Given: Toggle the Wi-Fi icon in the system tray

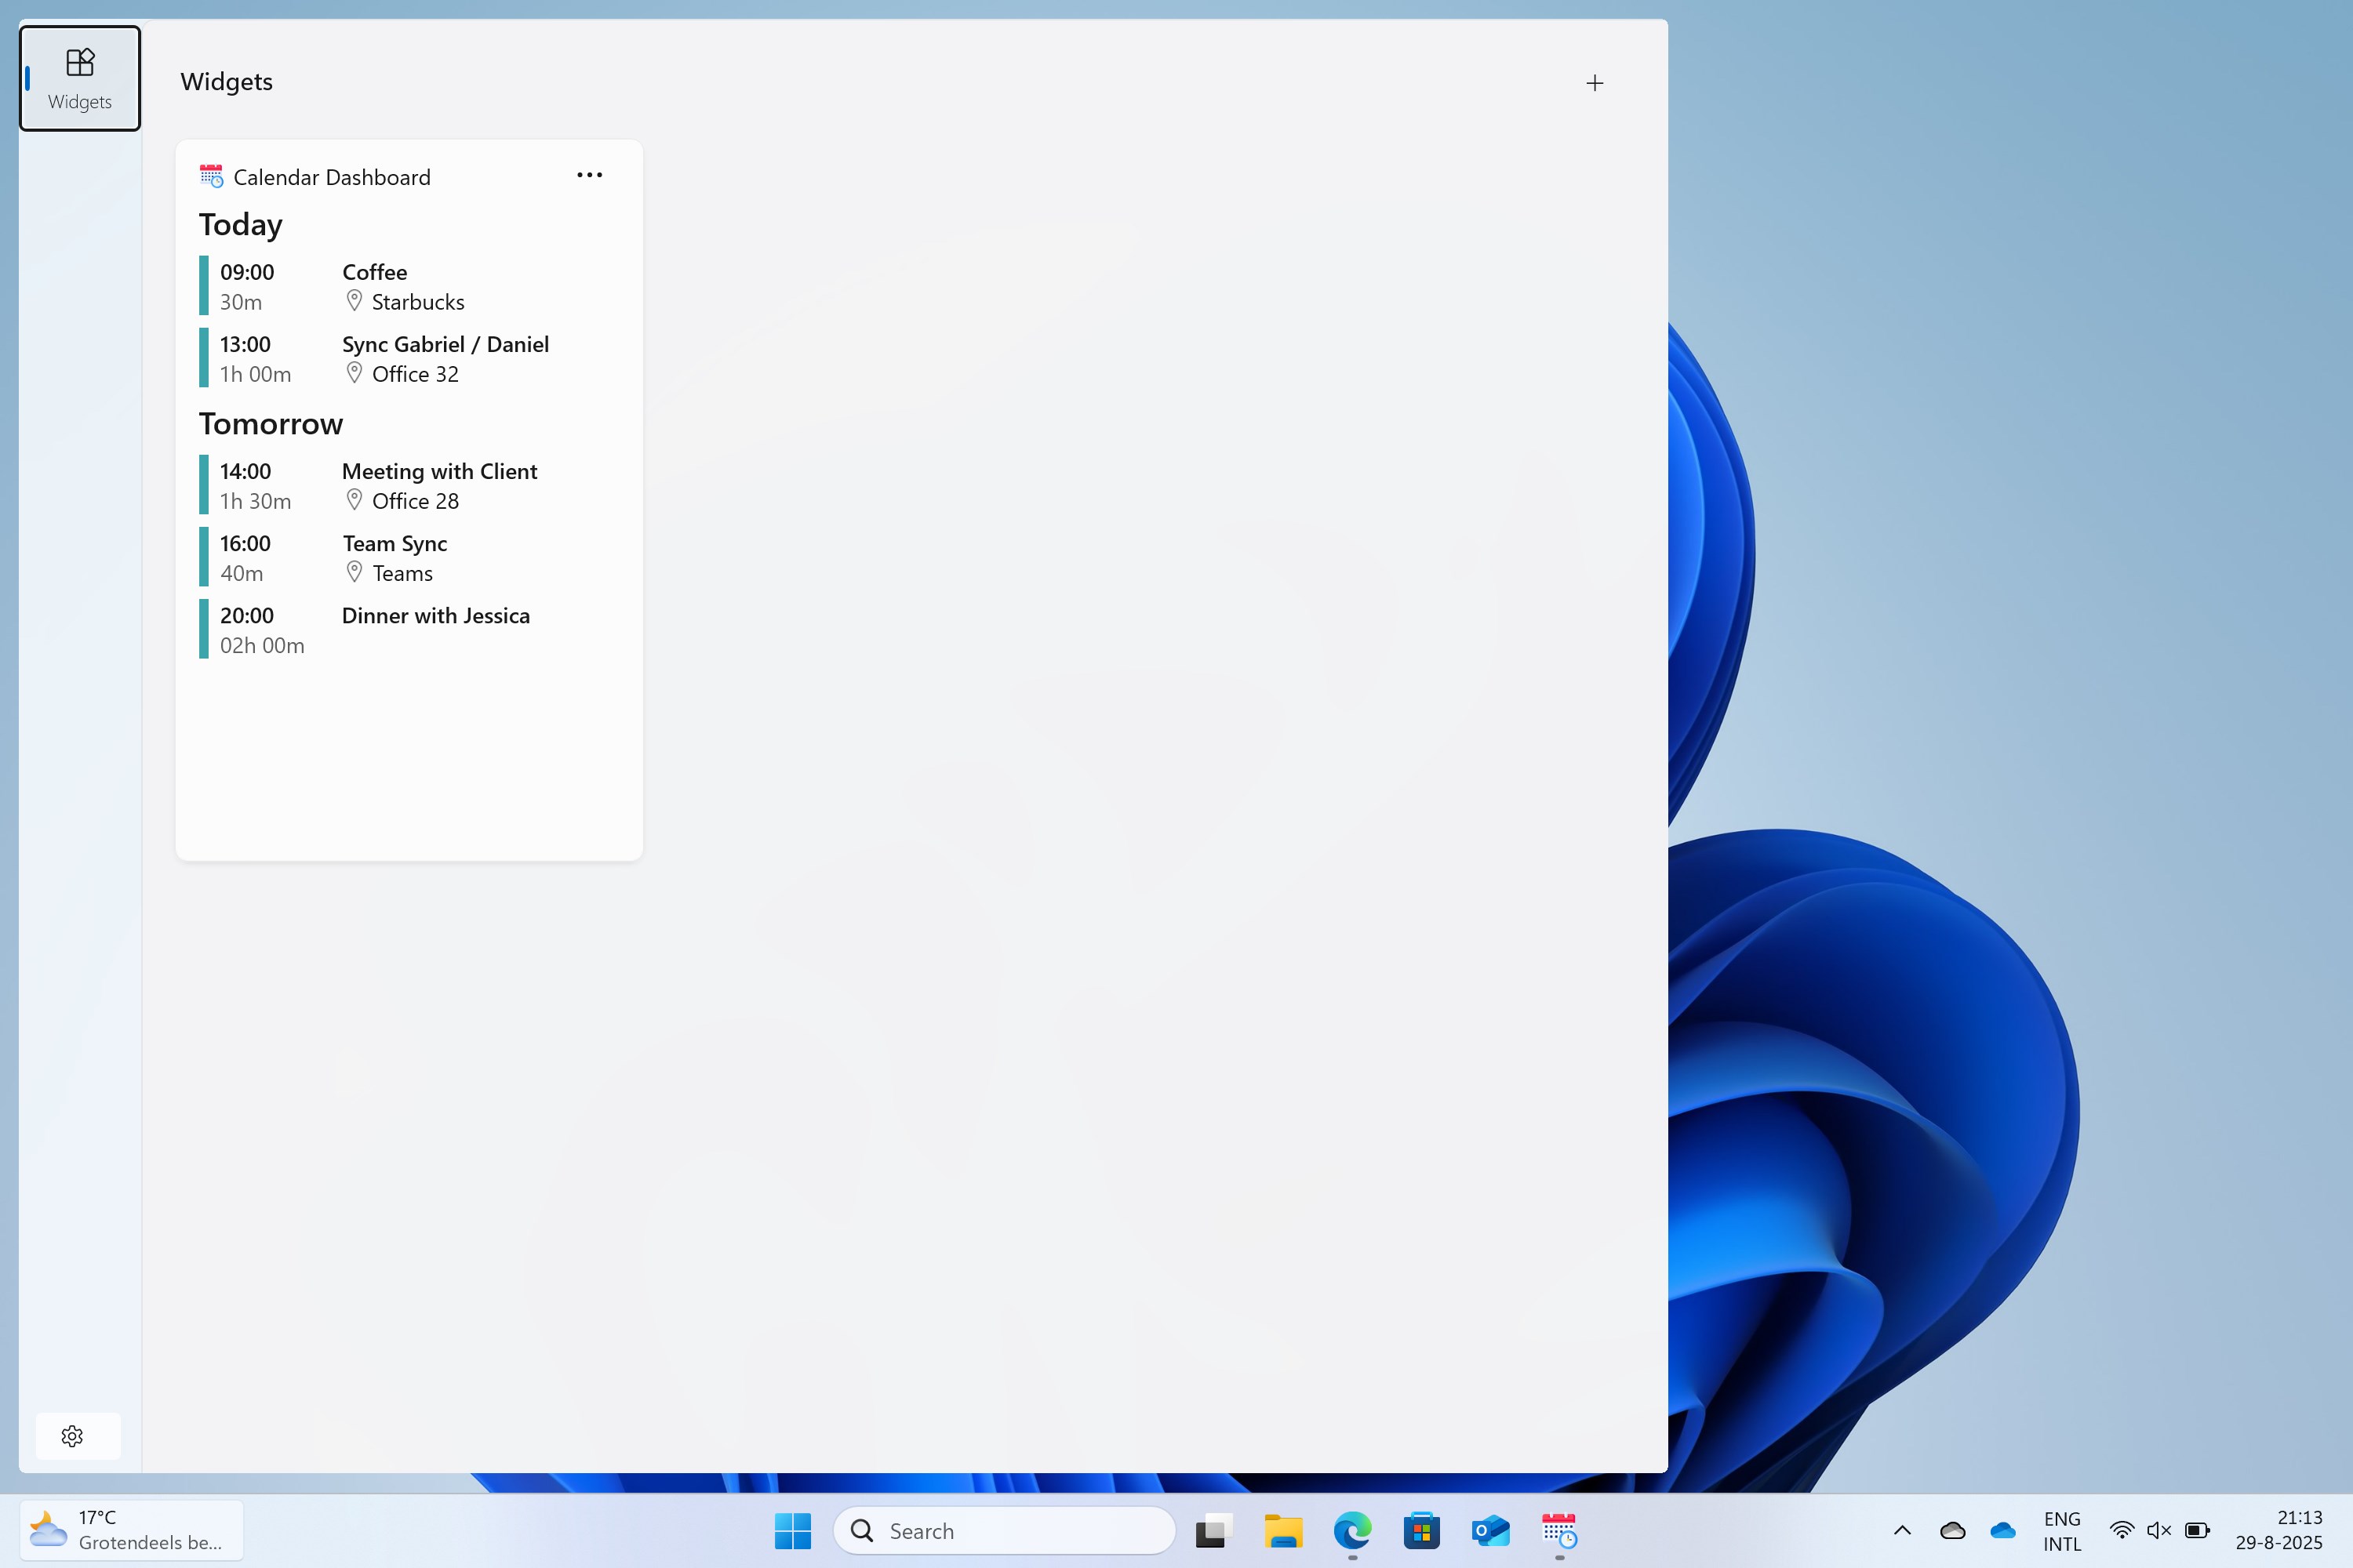Looking at the screenshot, I should pos(2123,1530).
